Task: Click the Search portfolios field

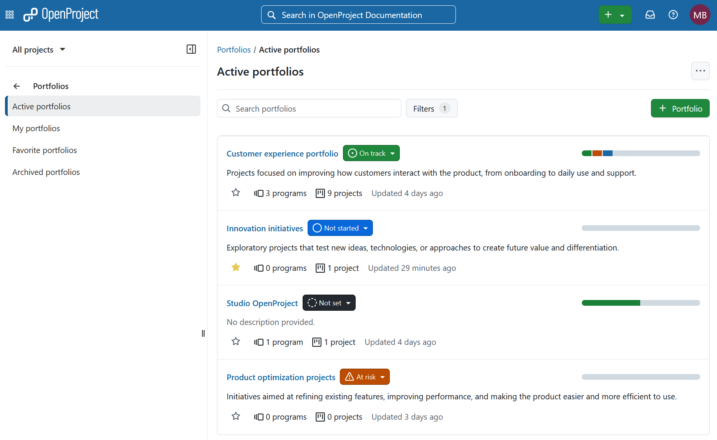Action: [309, 108]
